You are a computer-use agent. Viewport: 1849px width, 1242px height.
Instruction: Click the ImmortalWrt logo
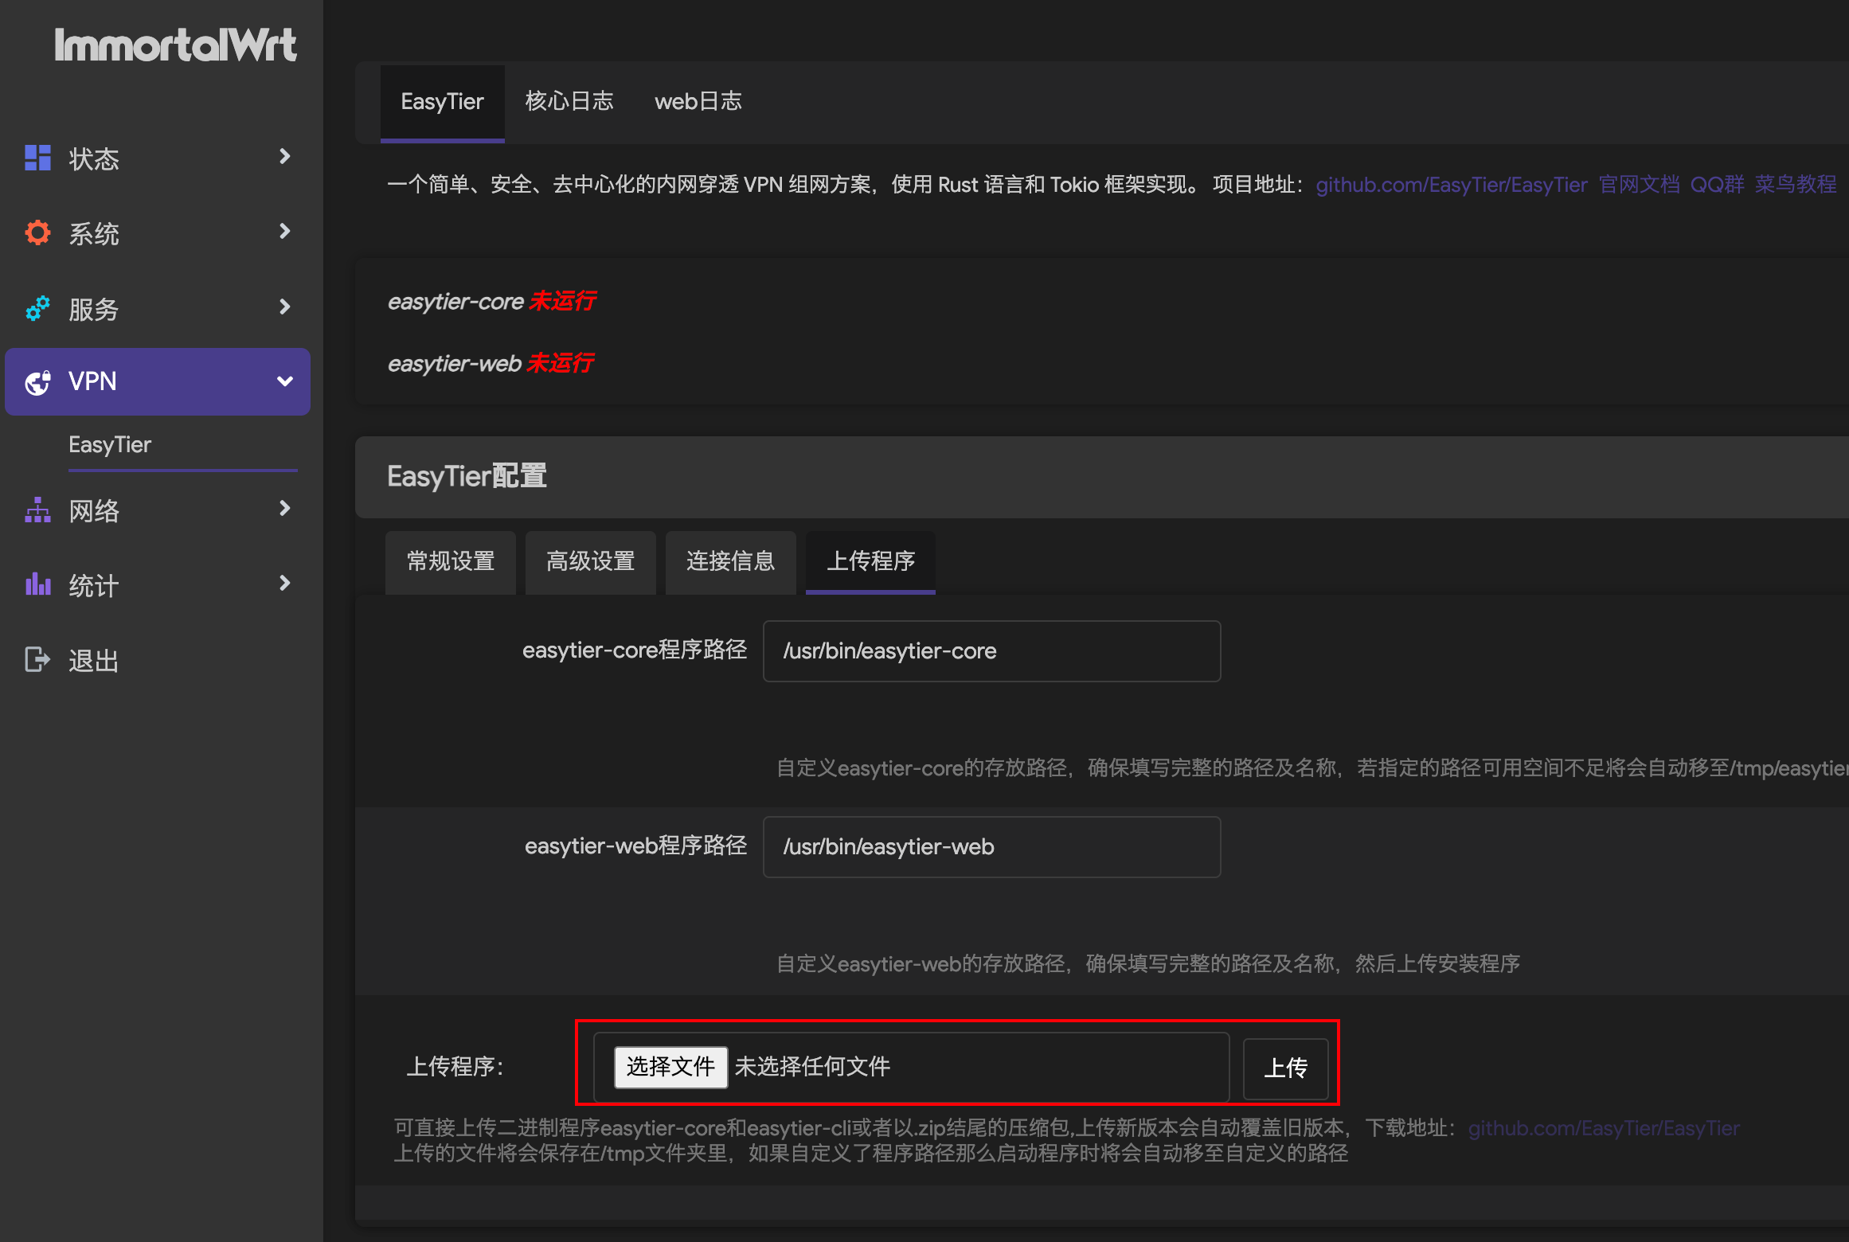[175, 45]
